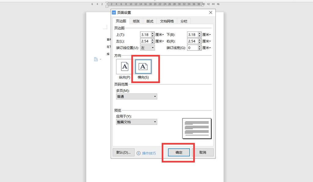The image size is (313, 182).
Task: Switch to the 文档网格 tab
Action: [x=167, y=21]
